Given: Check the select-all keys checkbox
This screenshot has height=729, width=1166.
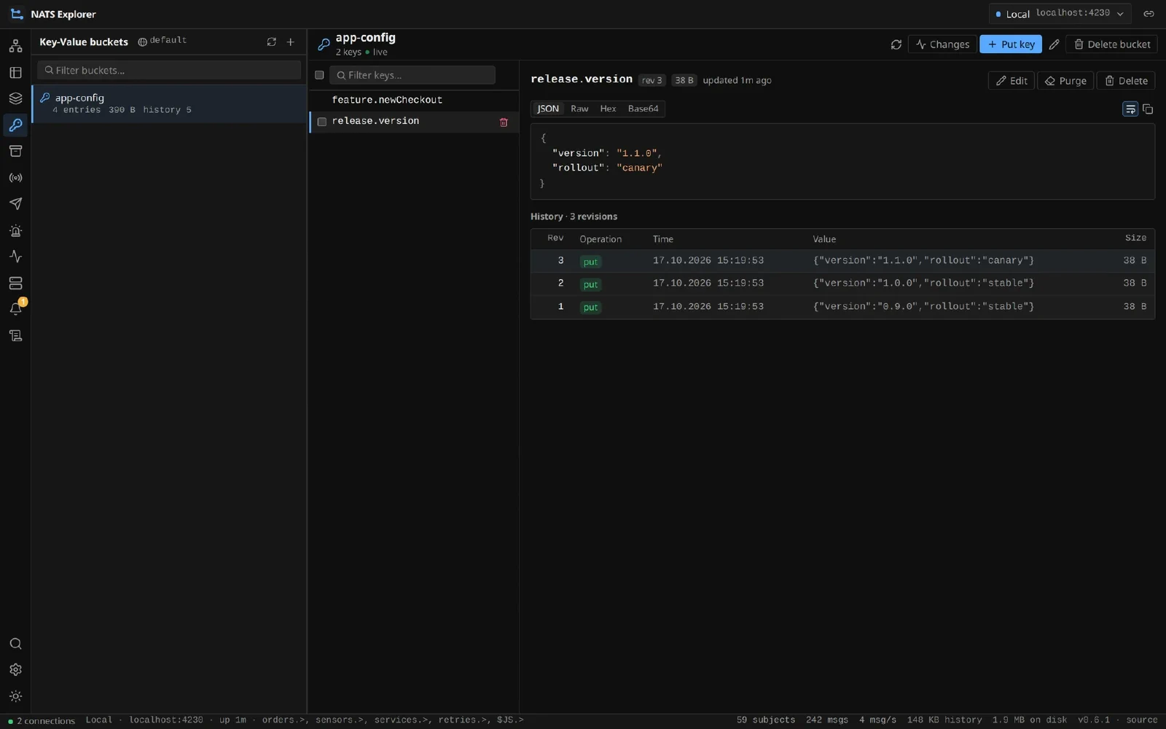Looking at the screenshot, I should 319,75.
